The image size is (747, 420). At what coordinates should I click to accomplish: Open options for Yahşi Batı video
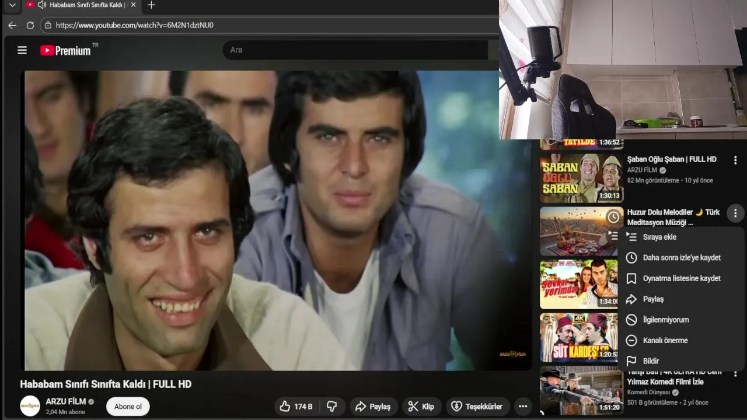pos(735,373)
